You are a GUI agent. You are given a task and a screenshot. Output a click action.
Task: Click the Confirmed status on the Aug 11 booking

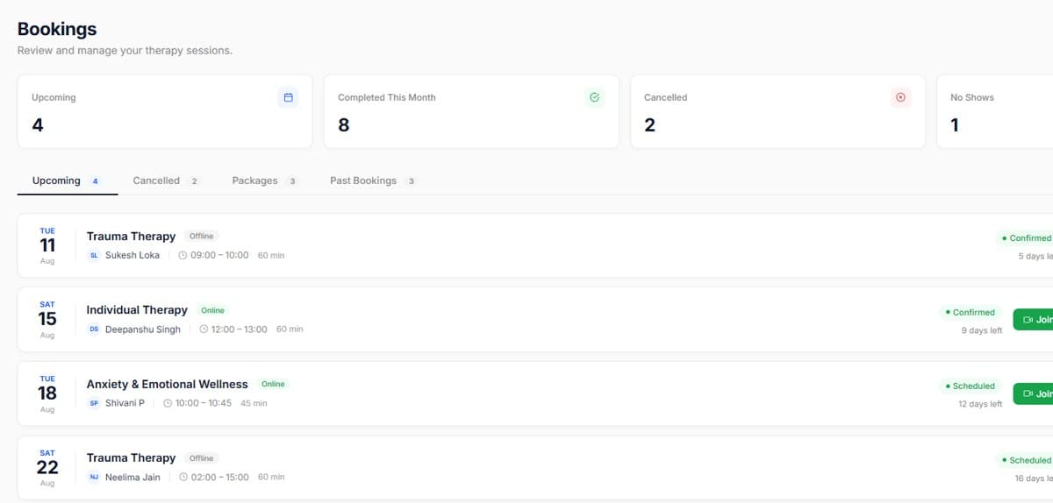[1025, 237]
